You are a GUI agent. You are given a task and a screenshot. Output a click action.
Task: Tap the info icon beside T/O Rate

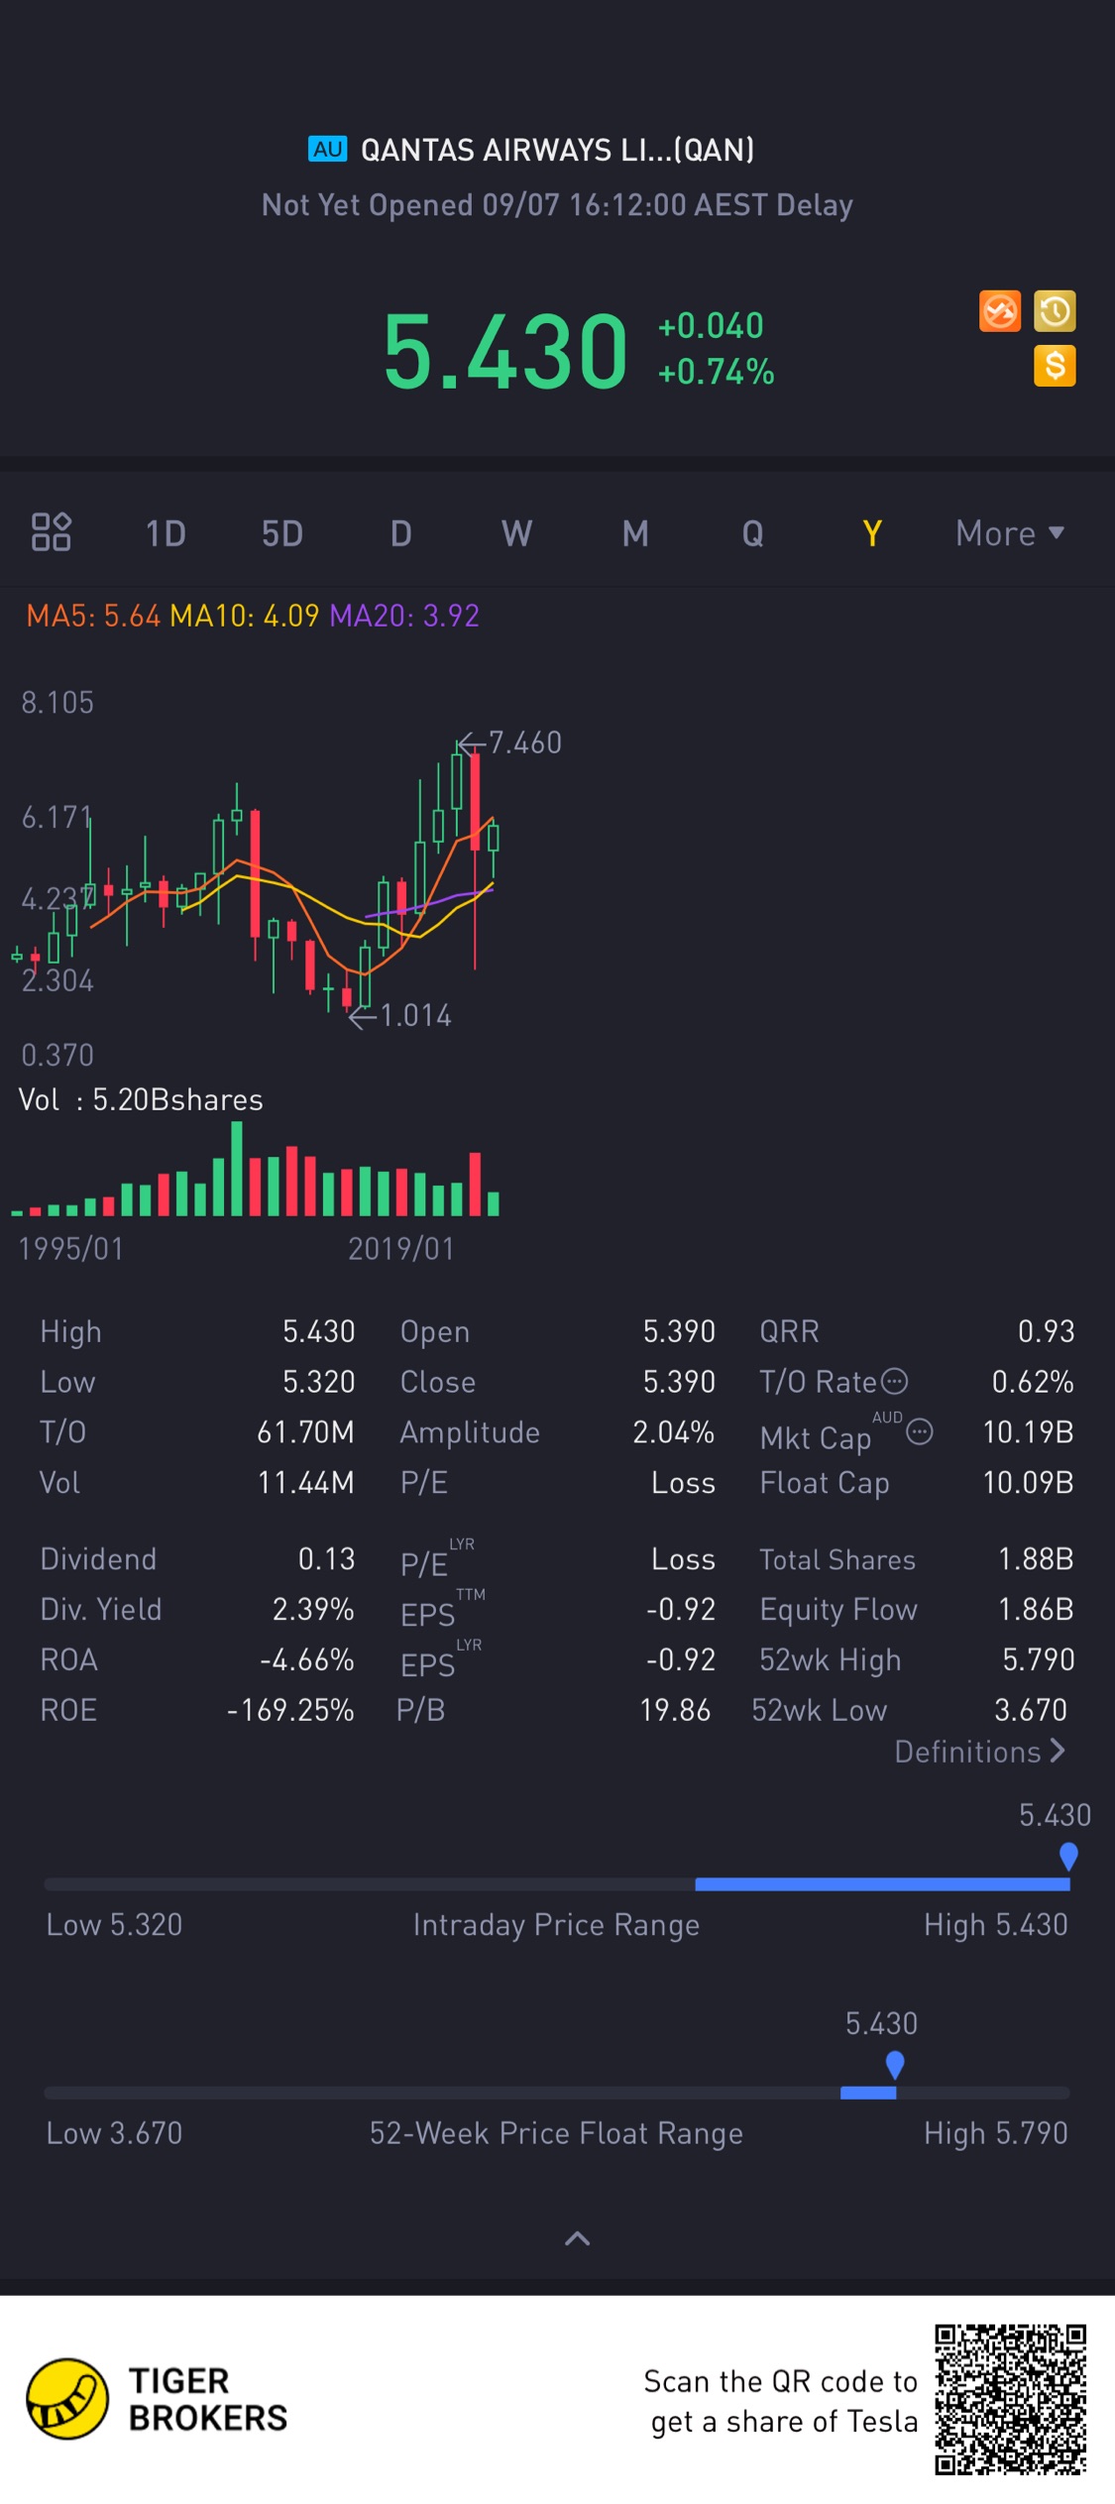click(x=894, y=1381)
